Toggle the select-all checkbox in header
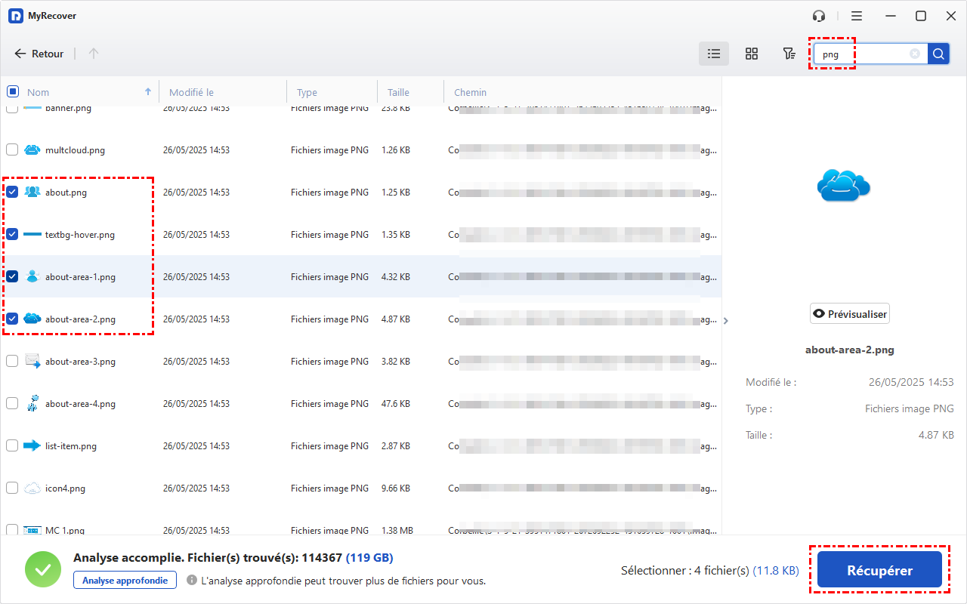Viewport: 967px width, 604px height. pos(13,92)
